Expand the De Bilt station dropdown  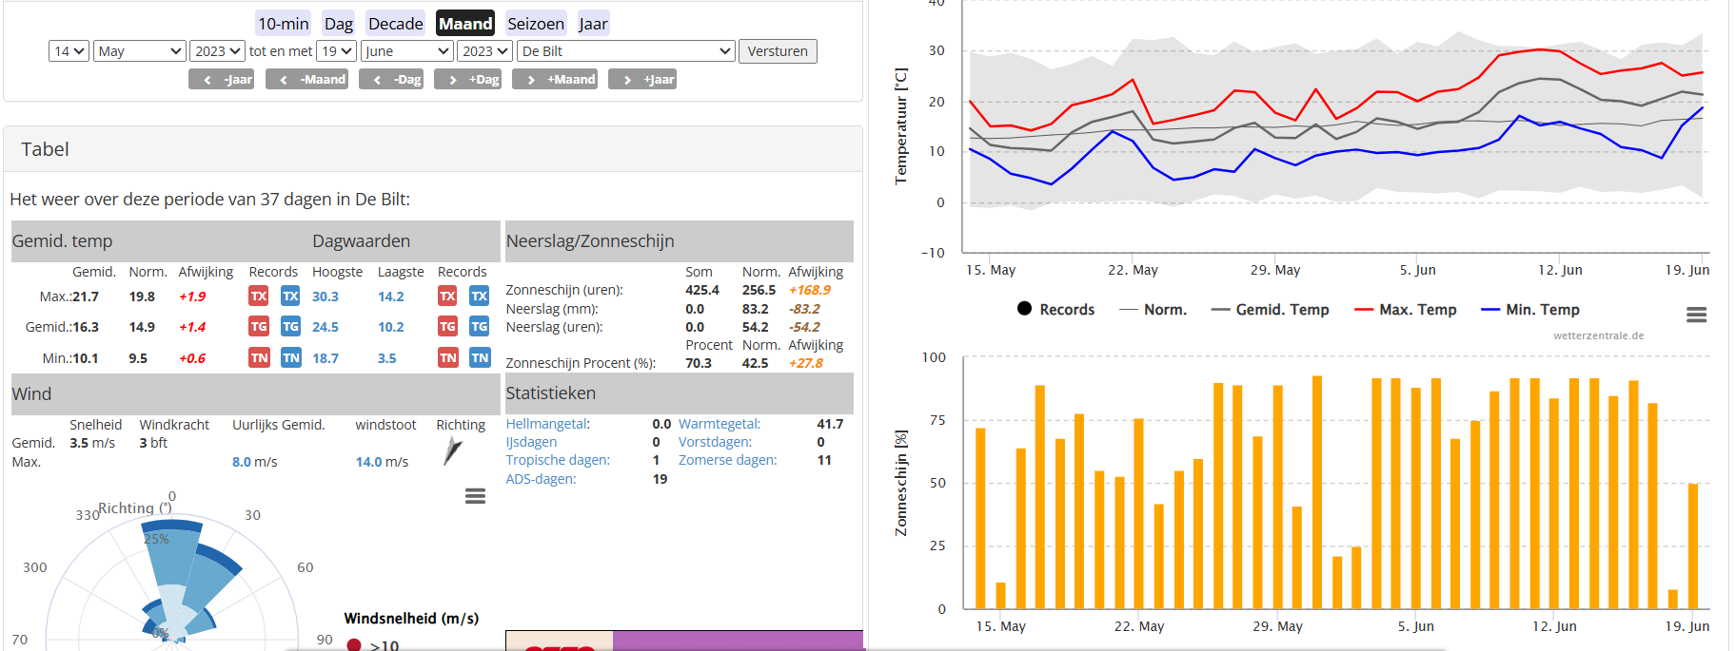click(x=626, y=51)
